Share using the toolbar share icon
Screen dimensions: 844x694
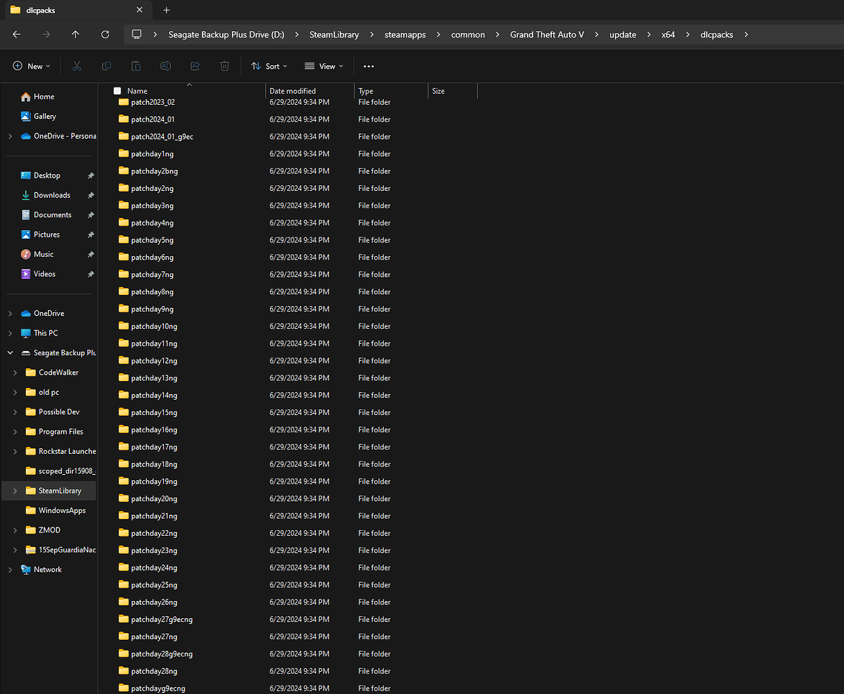pos(194,66)
